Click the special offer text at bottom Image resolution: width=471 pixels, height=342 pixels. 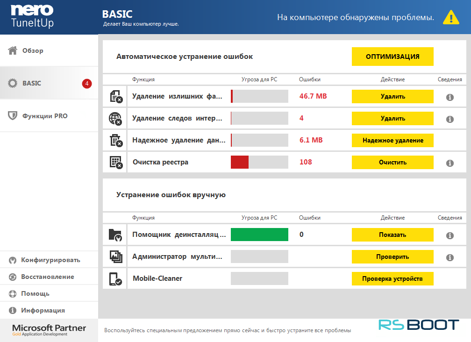click(x=228, y=330)
